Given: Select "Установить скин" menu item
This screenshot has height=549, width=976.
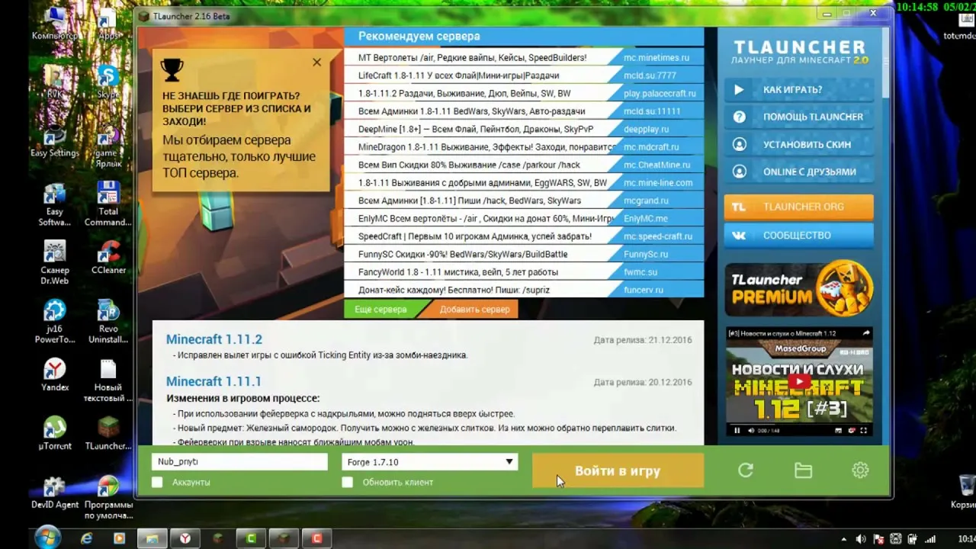Looking at the screenshot, I should coord(806,144).
